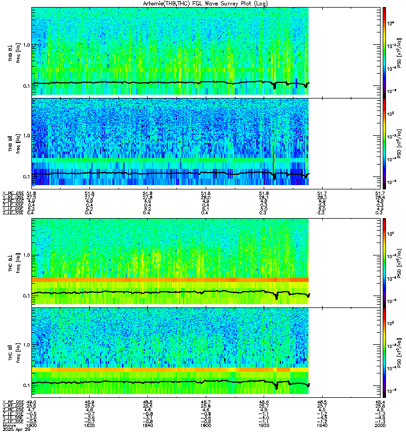406x433 pixels.
Task: Click the date '2025 Apr 29'
Action: 16,429
